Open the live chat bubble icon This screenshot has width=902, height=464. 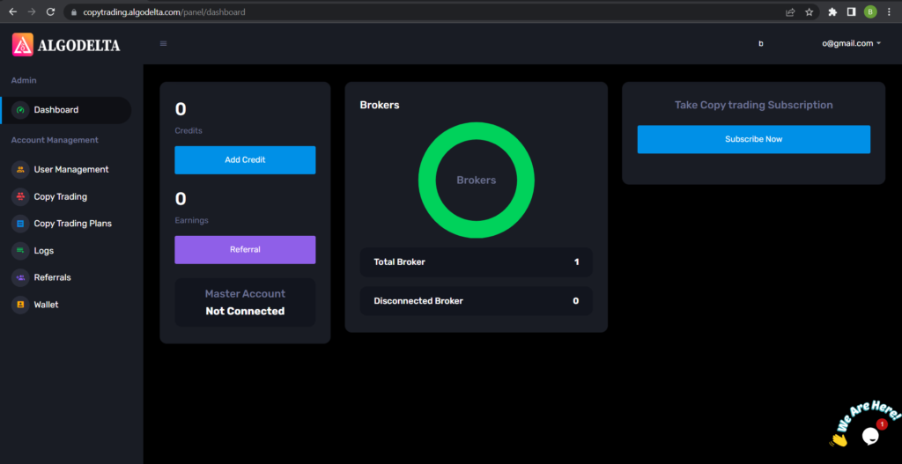point(870,435)
